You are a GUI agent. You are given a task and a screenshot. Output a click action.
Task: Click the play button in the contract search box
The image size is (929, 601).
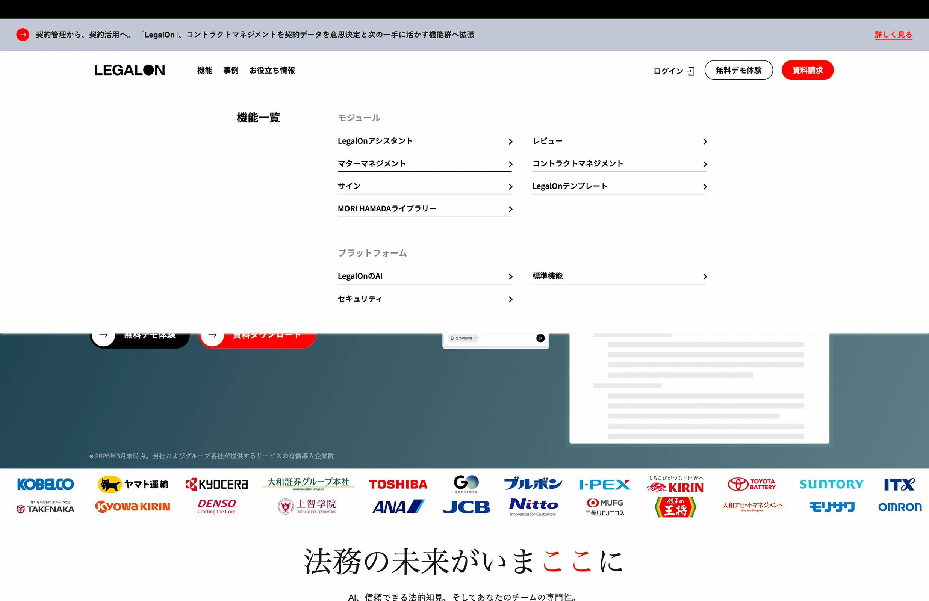tap(540, 338)
